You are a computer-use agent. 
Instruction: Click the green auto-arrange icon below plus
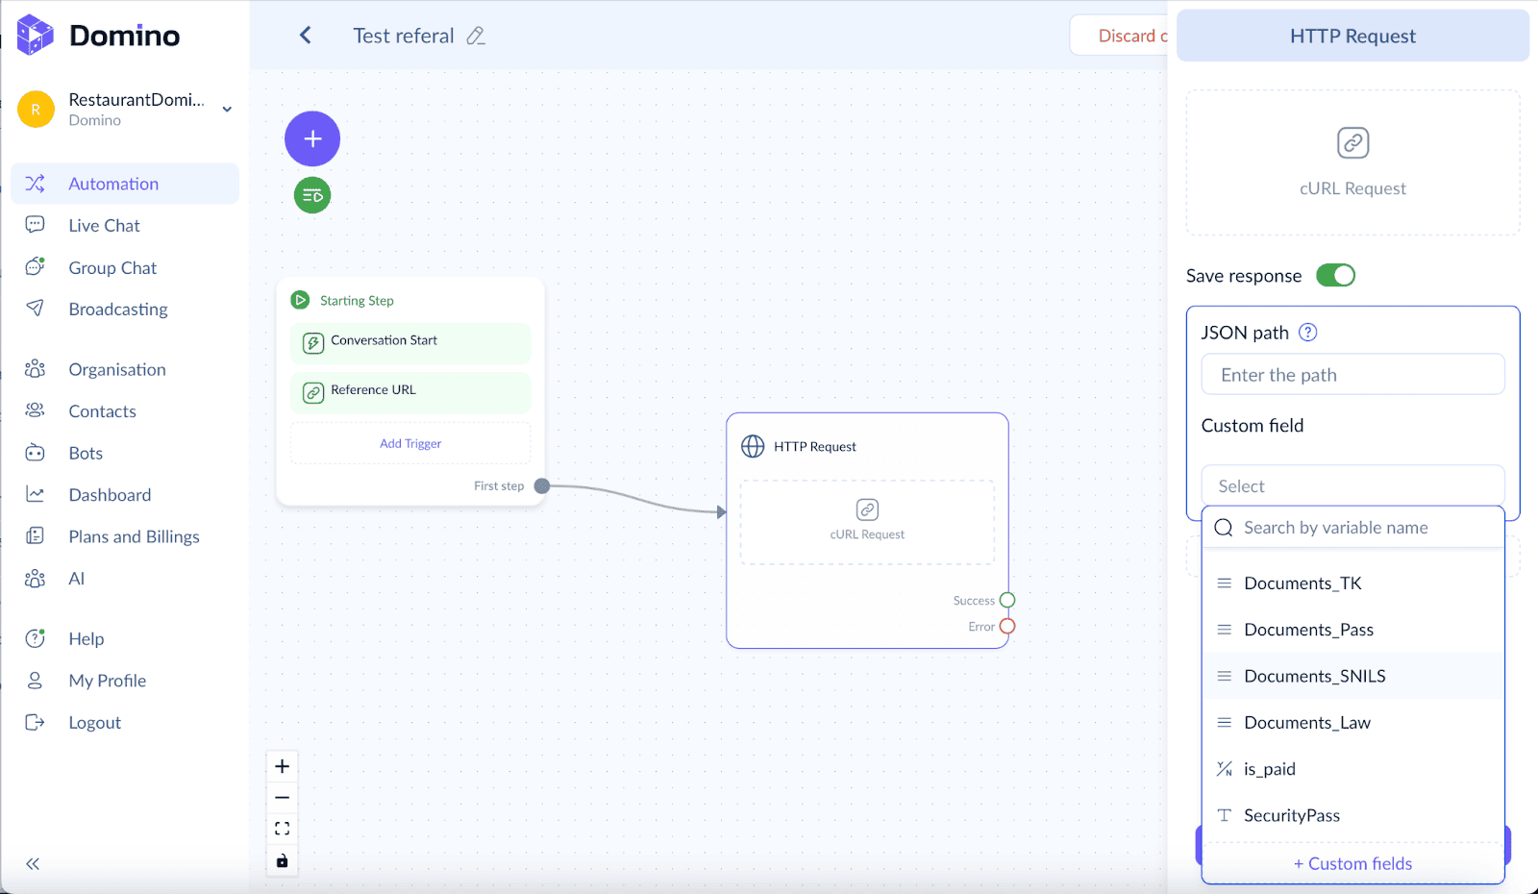click(312, 195)
